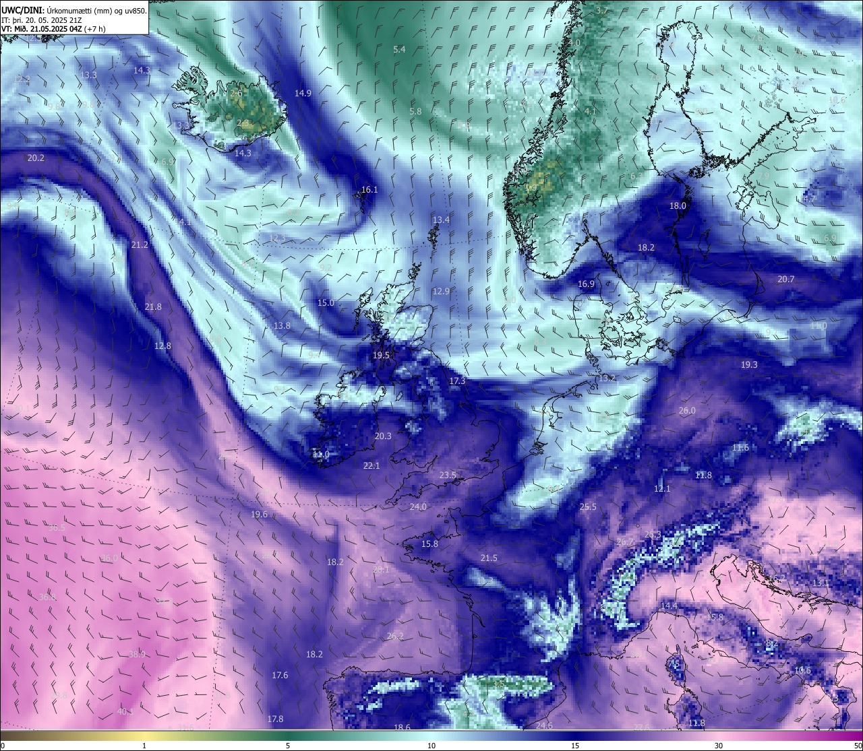This screenshot has height=751, width=863.
Task: Click the '14.4' value near northern Italy
Action: pos(668,606)
